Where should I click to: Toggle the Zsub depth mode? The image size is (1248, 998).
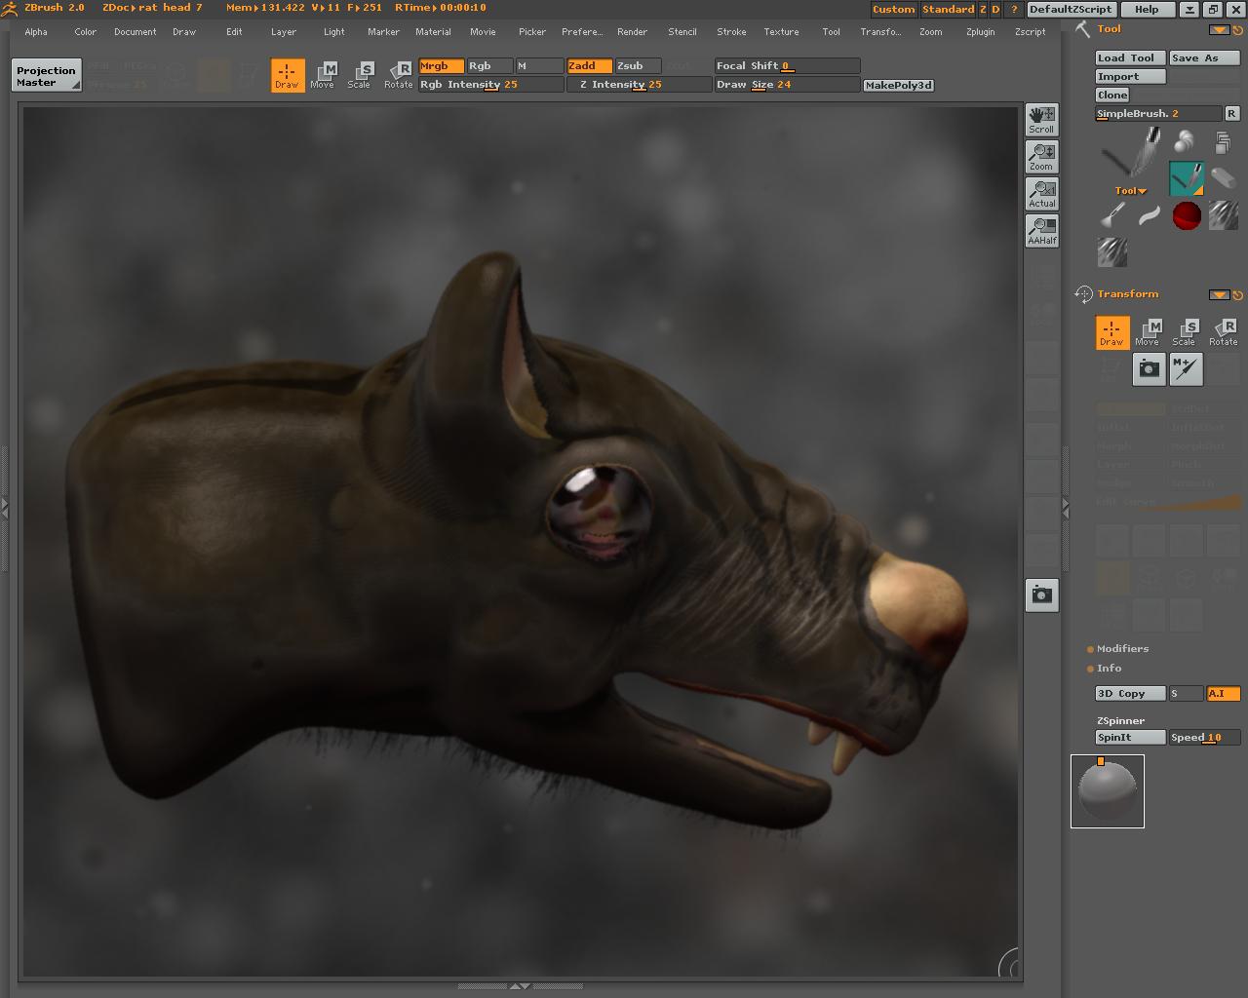639,66
